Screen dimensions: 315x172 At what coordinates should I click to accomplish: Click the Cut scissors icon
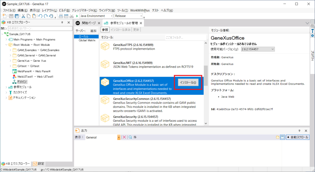[x=23, y=16]
